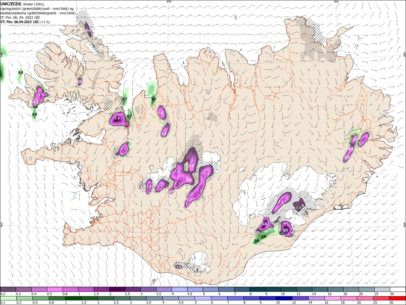
Task: Pick the bright pink upper swatch labeled 0.5
Action: point(55,289)
